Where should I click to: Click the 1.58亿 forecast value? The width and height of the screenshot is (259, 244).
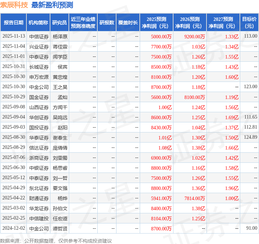(x=232, y=168)
